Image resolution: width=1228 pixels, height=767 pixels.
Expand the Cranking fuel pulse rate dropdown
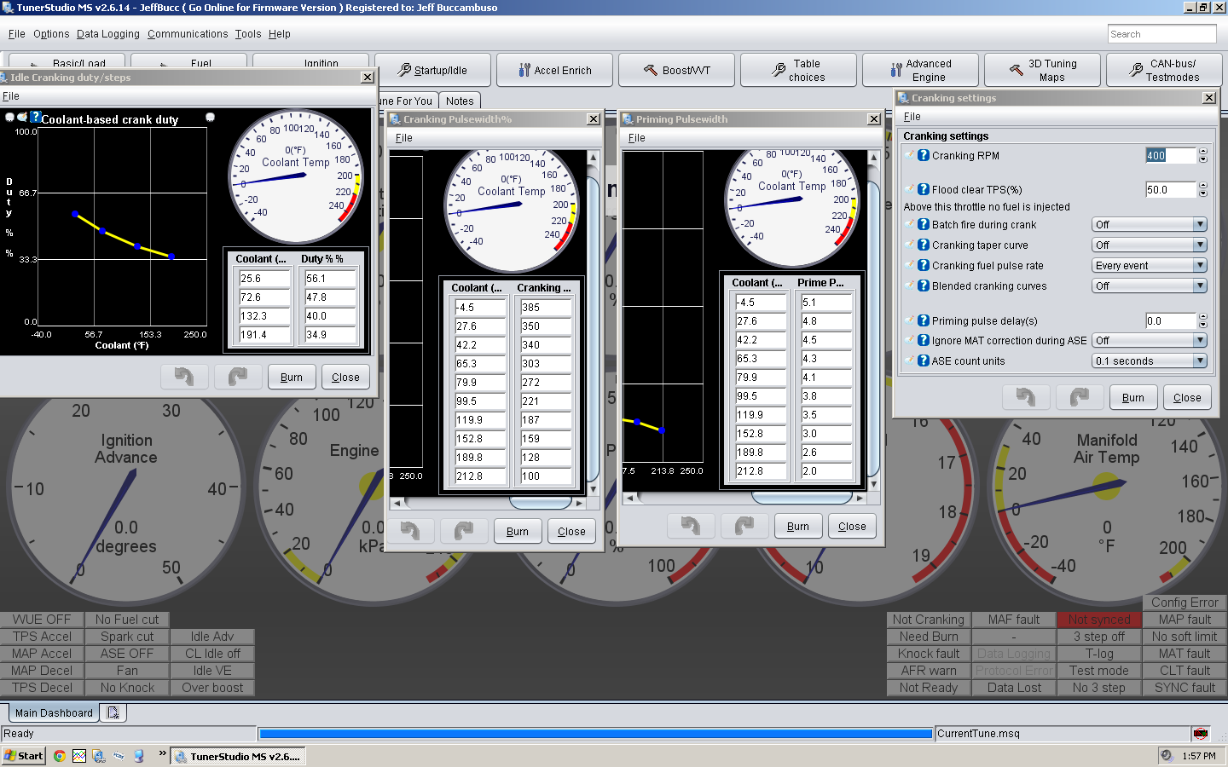click(x=1200, y=265)
